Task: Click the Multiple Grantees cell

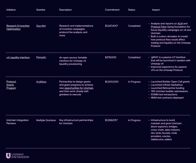Action: point(46,120)
